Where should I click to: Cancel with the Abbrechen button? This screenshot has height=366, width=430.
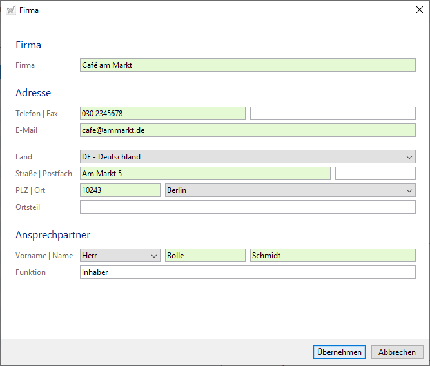click(x=397, y=352)
